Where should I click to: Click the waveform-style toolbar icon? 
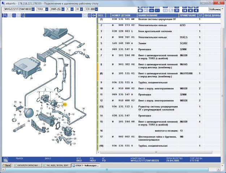pos(152,10)
